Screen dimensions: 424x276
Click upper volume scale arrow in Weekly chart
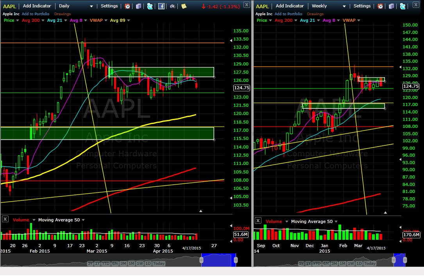(x=401, y=227)
